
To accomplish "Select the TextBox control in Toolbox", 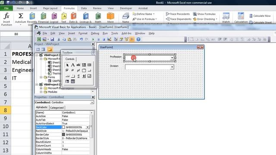I will (78, 65).
